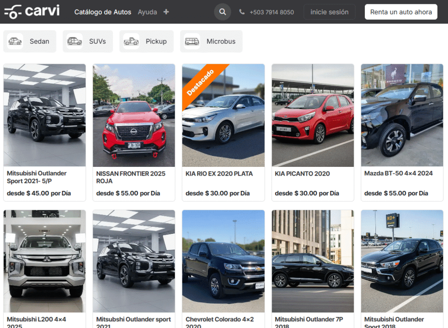448x328 pixels.
Task: Click the inicie sesión button
Action: 329,12
